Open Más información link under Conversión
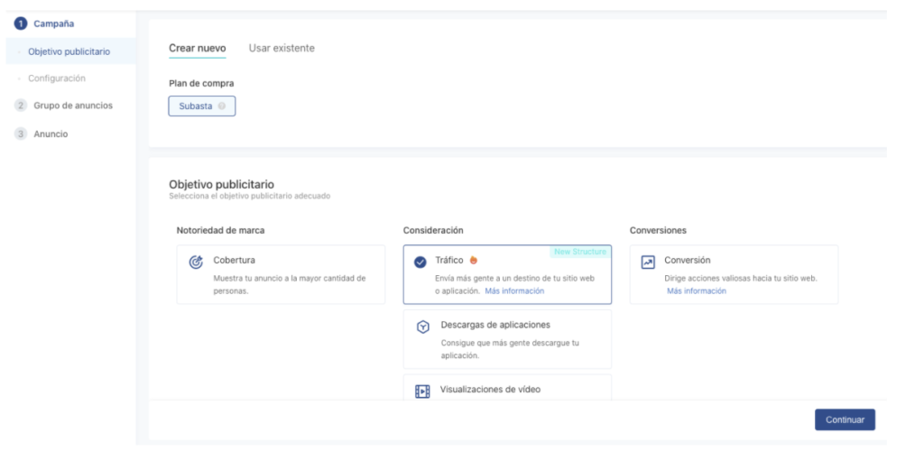The width and height of the screenshot is (924, 451). (697, 290)
